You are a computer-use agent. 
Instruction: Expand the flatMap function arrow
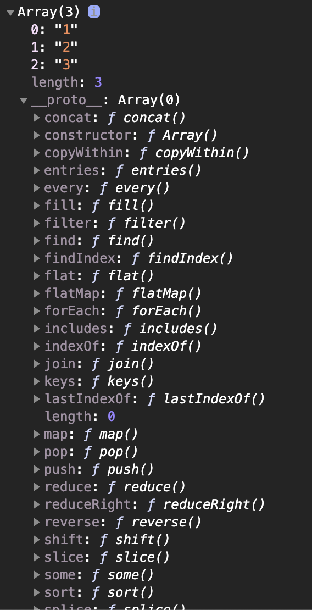tap(37, 293)
